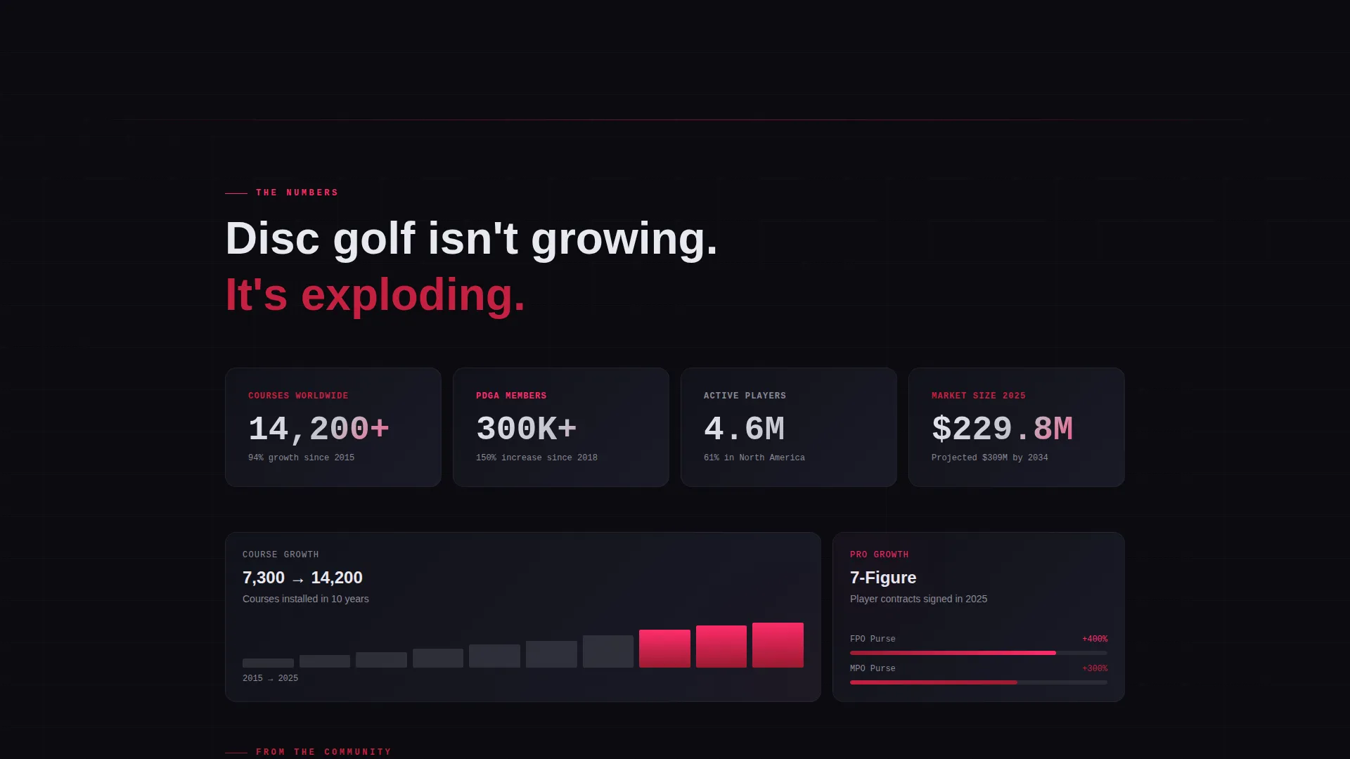
Task: Click '94% growth since 2015' caption
Action: click(x=301, y=458)
